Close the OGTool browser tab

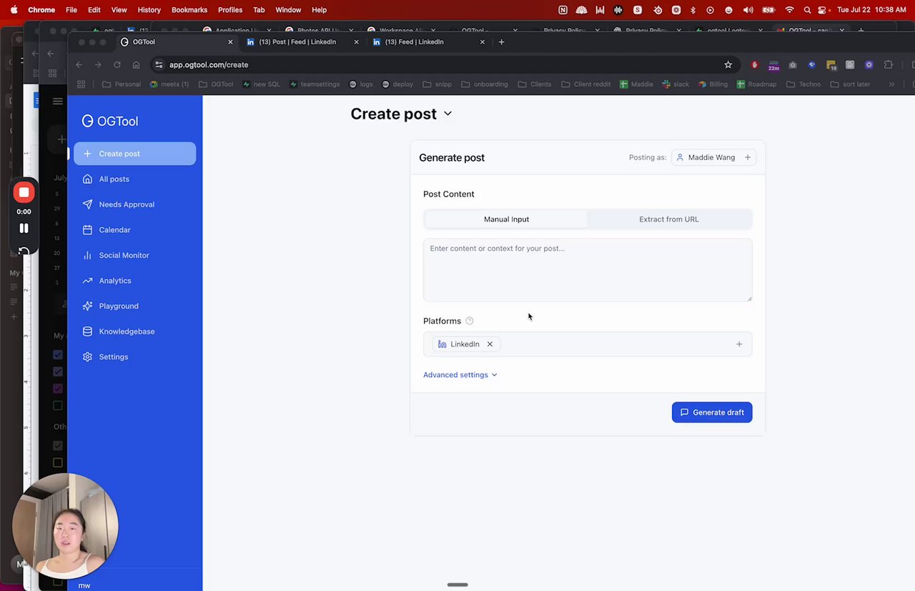230,42
